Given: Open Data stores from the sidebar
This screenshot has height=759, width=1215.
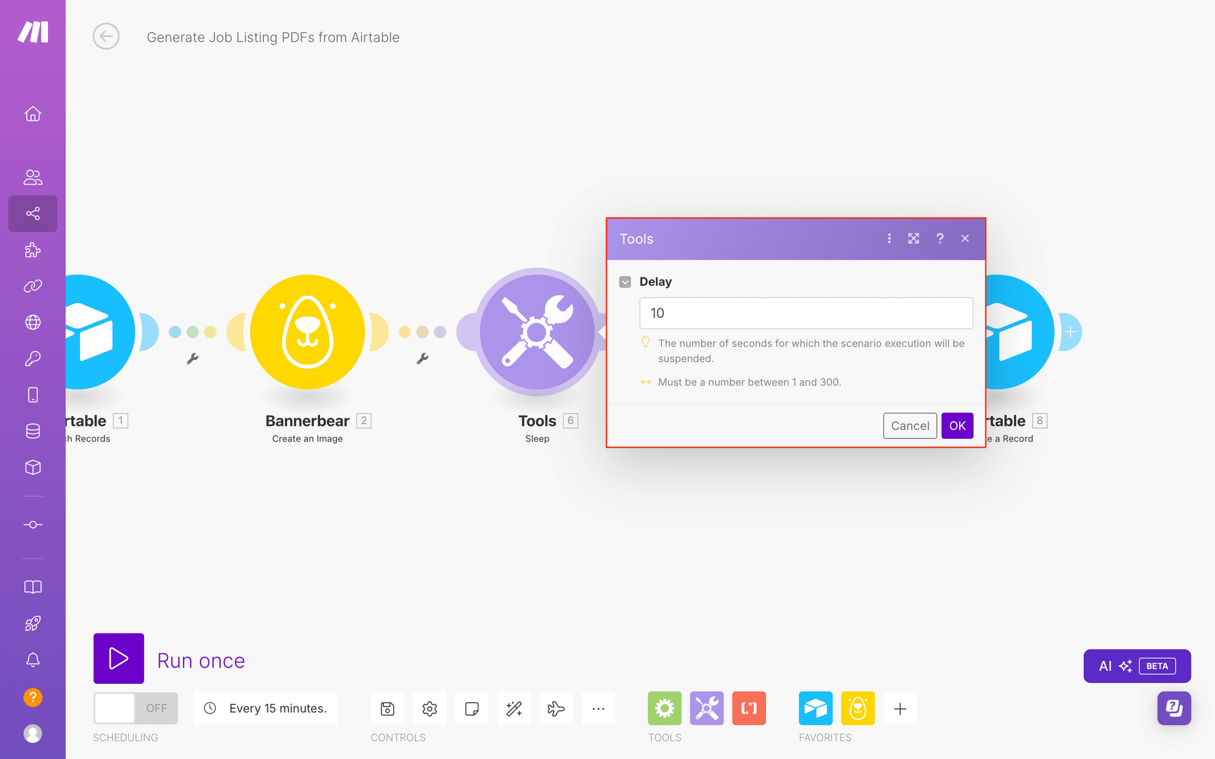Looking at the screenshot, I should (x=33, y=431).
